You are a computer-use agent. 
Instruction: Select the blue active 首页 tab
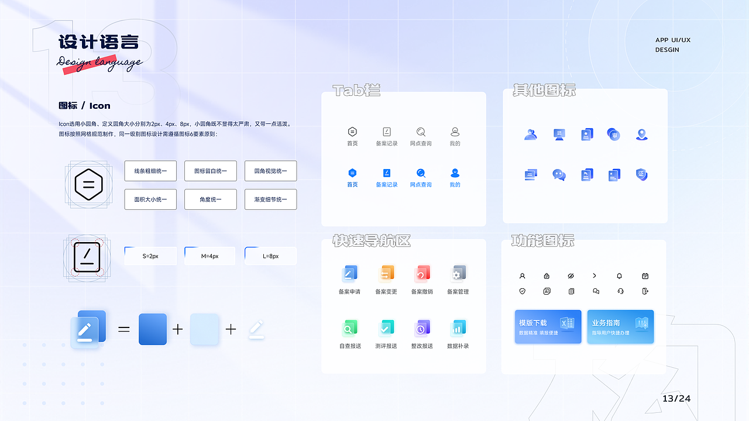352,178
